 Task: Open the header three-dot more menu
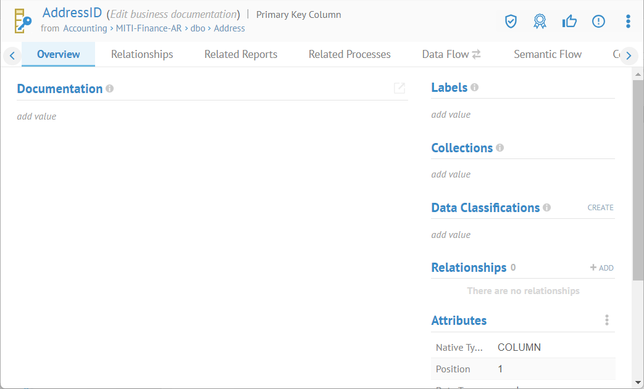pos(628,22)
